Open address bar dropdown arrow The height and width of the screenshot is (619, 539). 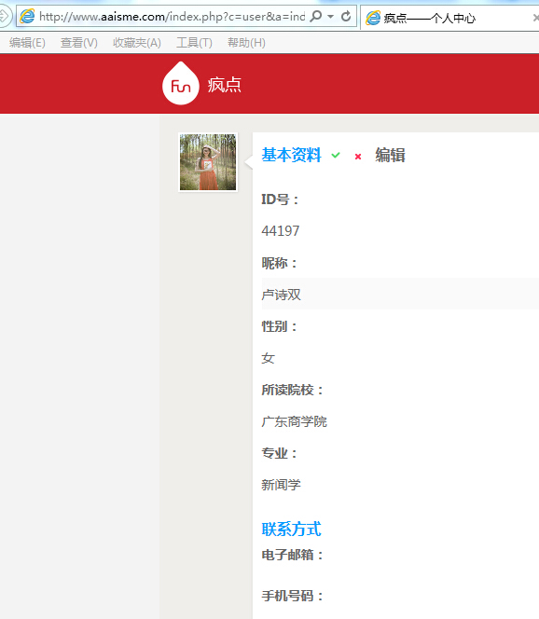click(331, 17)
